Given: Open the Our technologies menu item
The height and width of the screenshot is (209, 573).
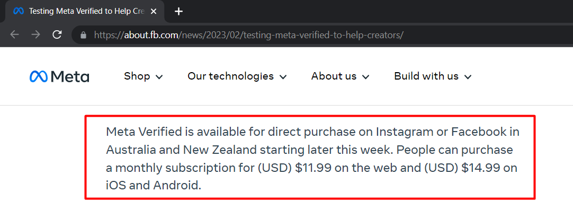Looking at the screenshot, I should point(230,76).
